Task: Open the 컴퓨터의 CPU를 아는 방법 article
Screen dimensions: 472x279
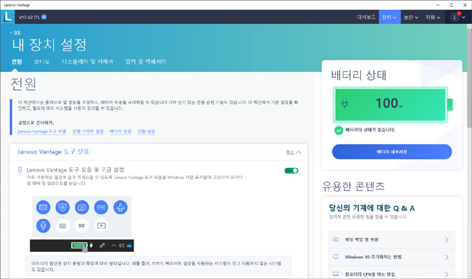Action: coord(392,274)
